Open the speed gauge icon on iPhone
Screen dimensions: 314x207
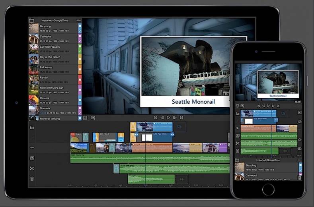pos(300,122)
